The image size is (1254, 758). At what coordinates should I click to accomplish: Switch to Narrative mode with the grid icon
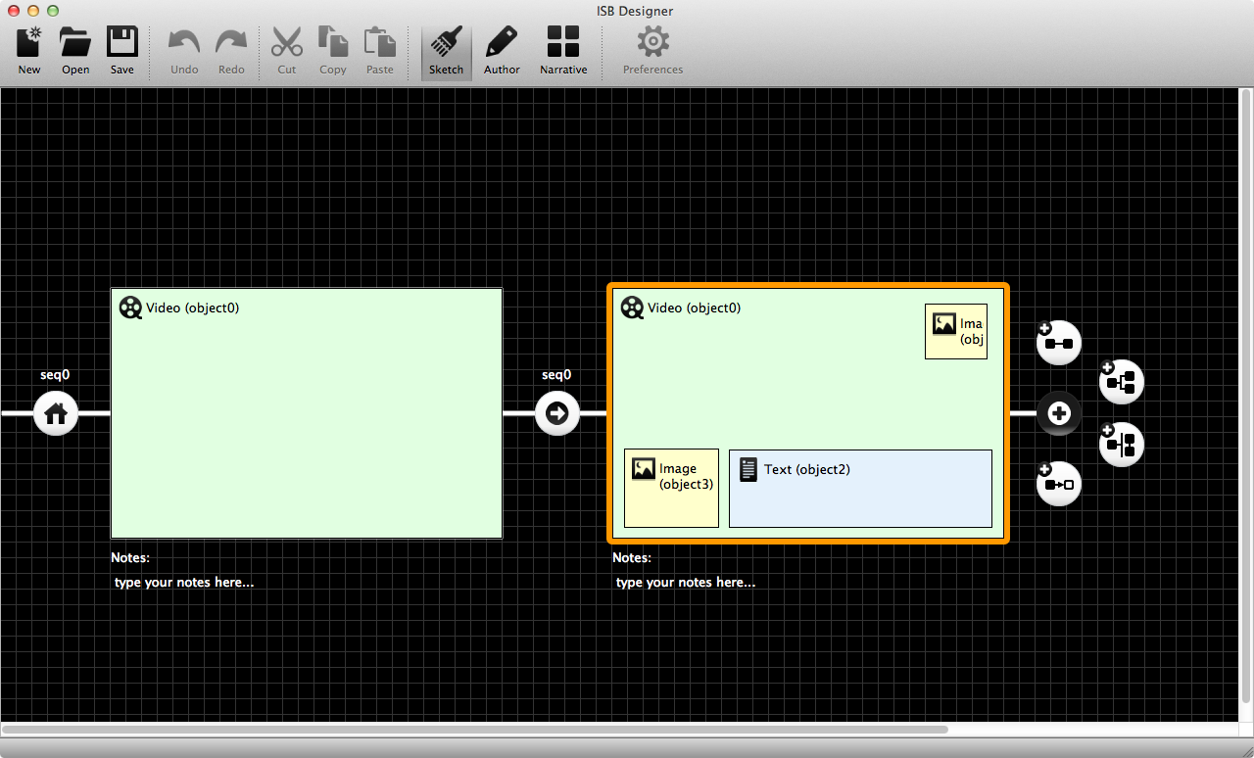563,42
